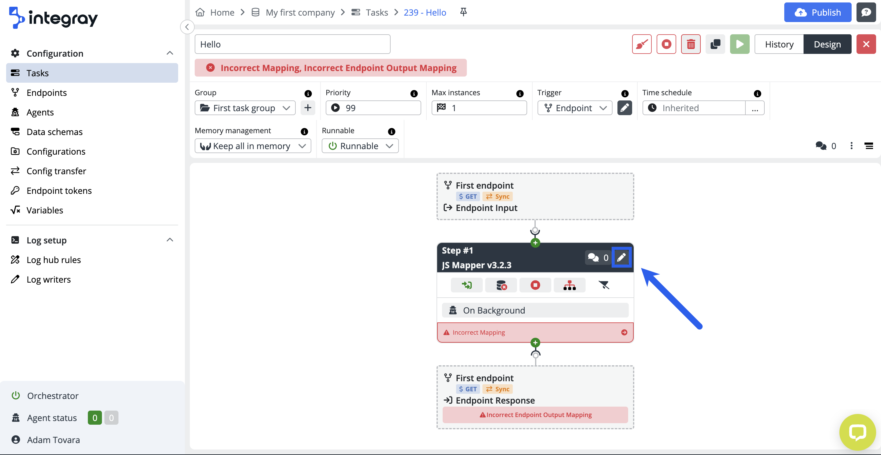Click the pin icon beside breadcrumb
Viewport: 881px width, 455px height.
pyautogui.click(x=463, y=12)
